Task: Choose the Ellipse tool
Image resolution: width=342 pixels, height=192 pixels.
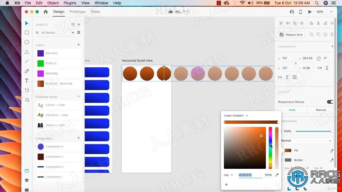Action: pos(27,42)
